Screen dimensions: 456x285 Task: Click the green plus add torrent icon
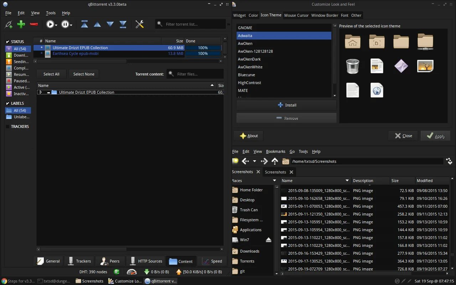click(x=21, y=24)
